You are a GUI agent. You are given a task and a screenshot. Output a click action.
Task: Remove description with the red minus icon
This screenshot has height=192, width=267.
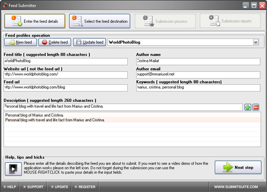click(x=256, y=107)
